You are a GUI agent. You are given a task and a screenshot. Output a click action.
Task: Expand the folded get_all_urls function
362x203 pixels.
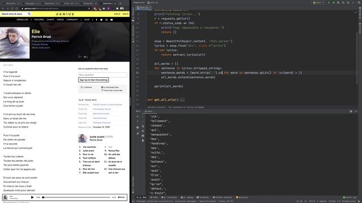182,100
